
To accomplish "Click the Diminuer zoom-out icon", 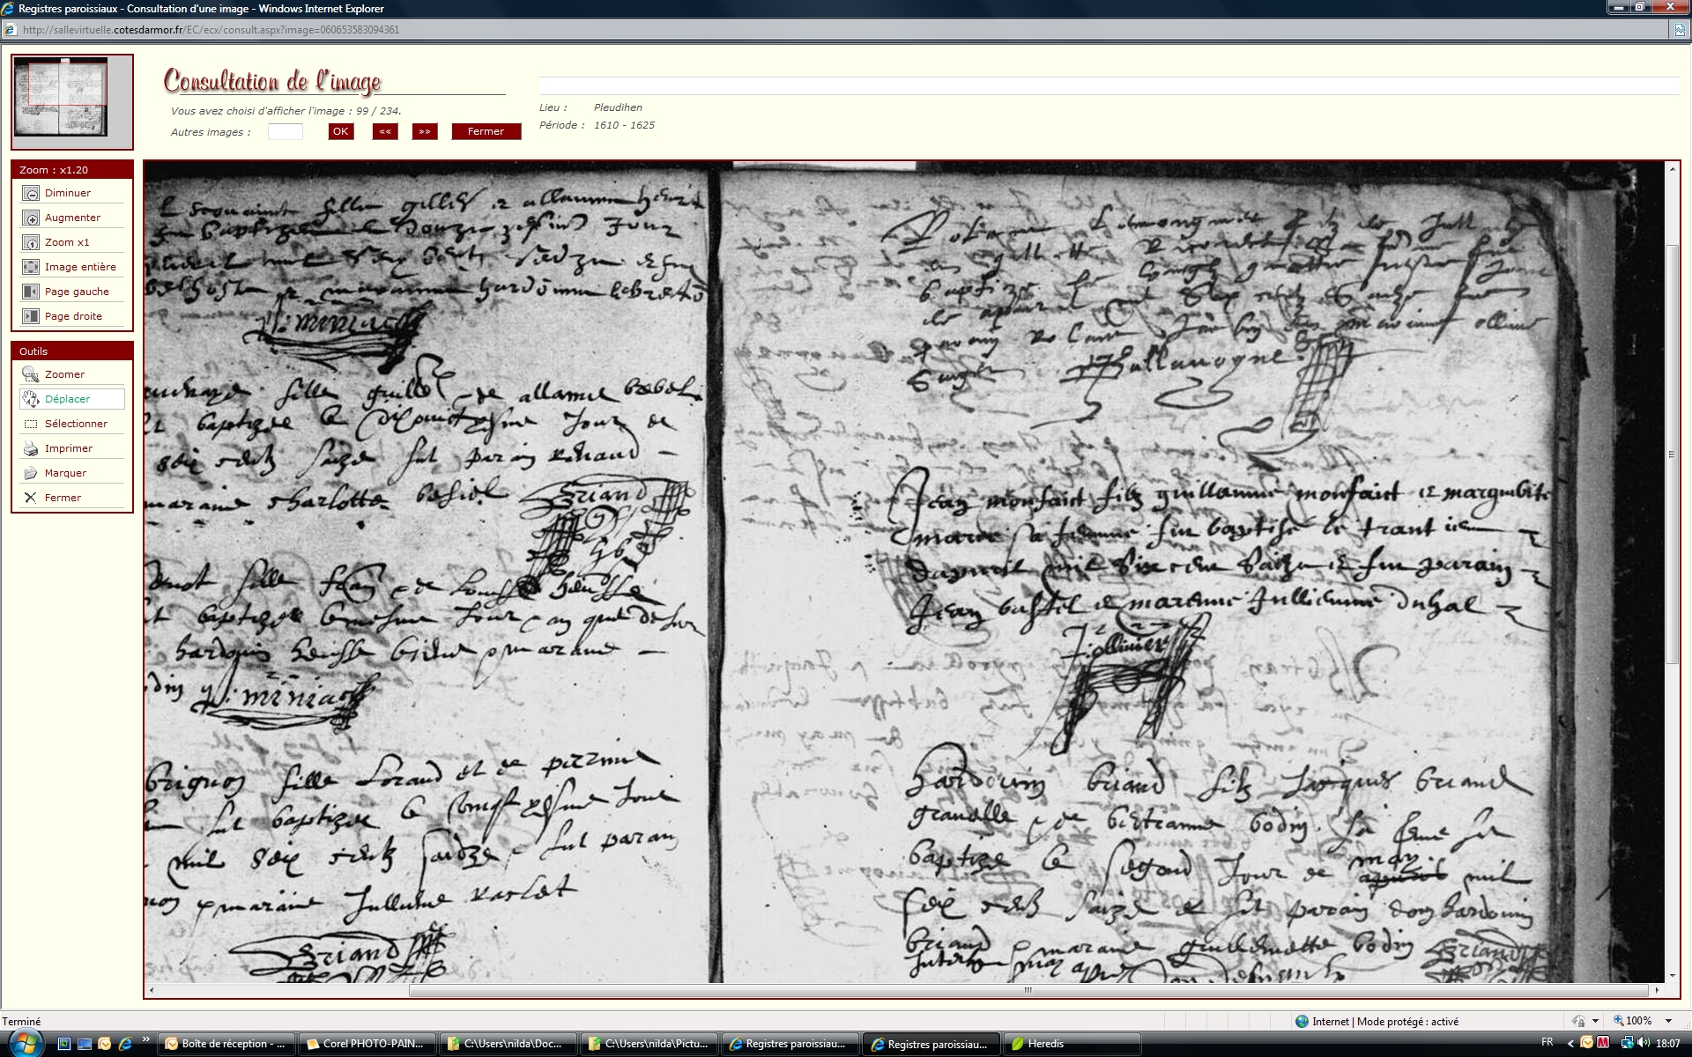I will [x=31, y=194].
